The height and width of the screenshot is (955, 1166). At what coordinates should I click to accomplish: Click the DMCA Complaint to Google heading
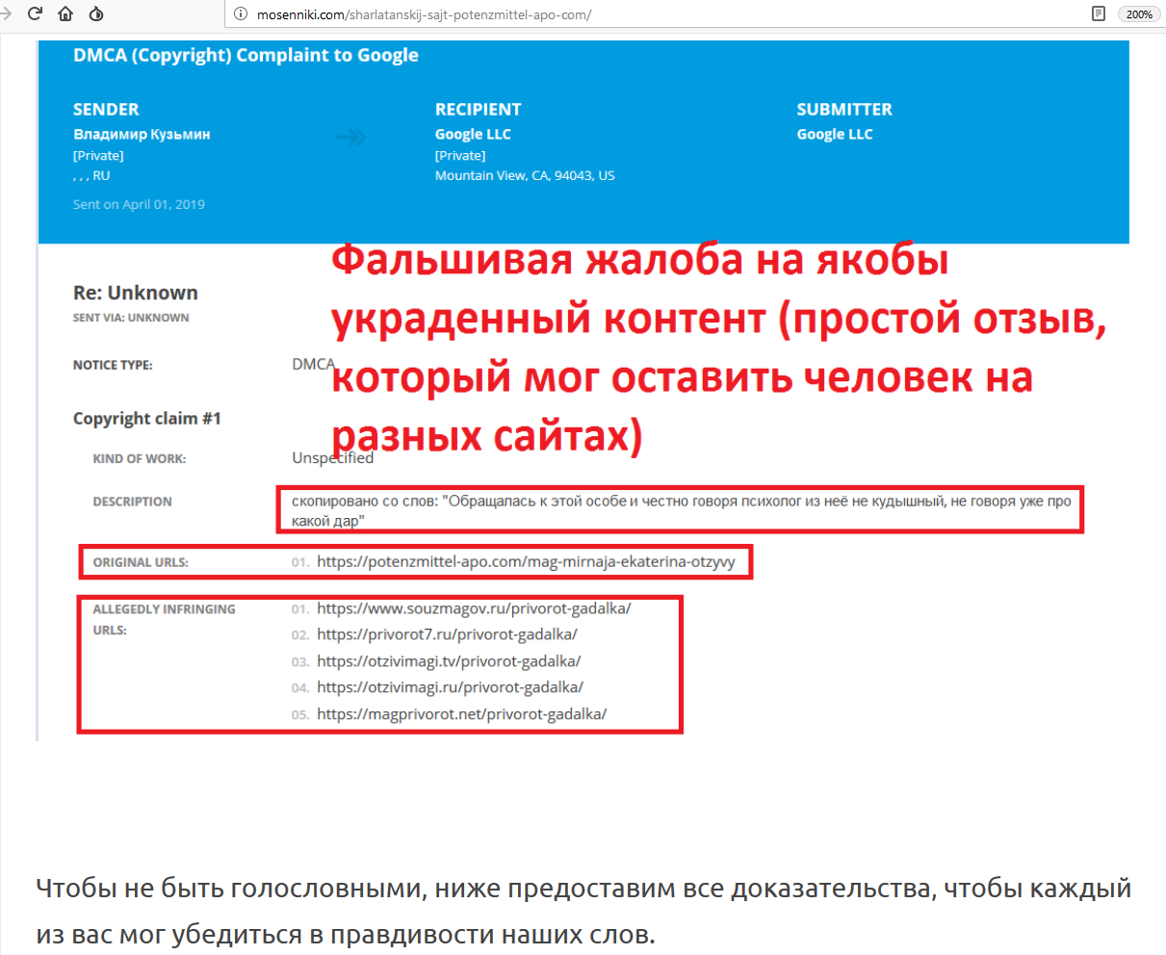[x=246, y=56]
